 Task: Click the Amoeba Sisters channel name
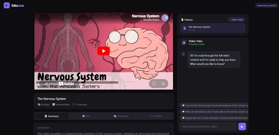pos(151,20)
